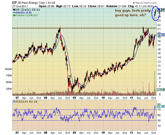Click the 5 price axis label
Image resolution: width=165 pixels, height=135 pixels.
point(160,94)
